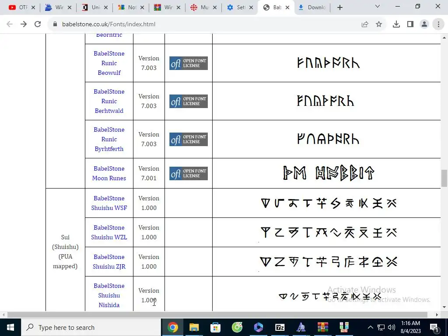
Task: Click Open Font License badge for Runic Byrhtferth
Action: [x=189, y=139]
